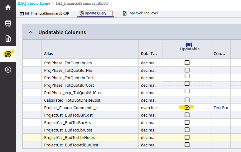Open the TopLevel: TopLevel tab
The width and height of the screenshot is (241, 152).
(x=143, y=13)
